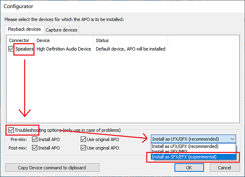Screen dimensions: 245x177
Task: Select Install as SFX/EFX (experimental) option
Action: 185,157
